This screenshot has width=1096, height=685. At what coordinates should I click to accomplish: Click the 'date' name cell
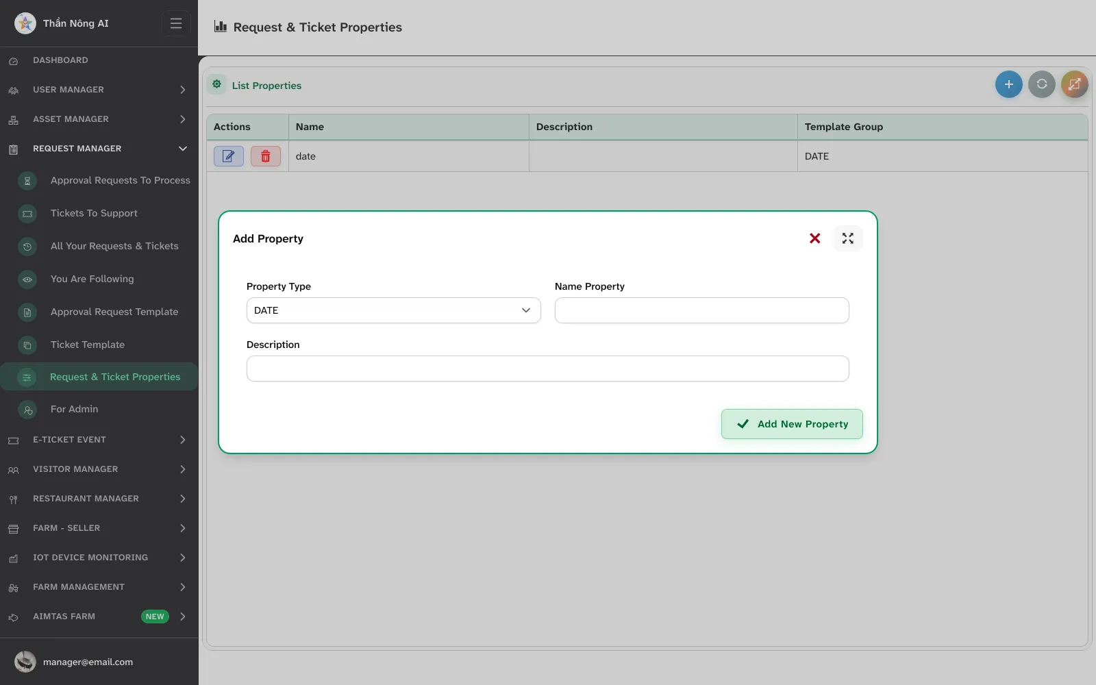409,156
